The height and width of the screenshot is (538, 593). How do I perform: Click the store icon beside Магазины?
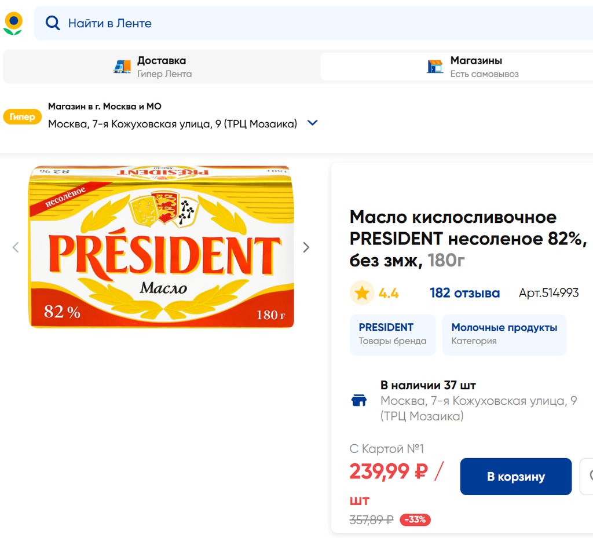[435, 67]
